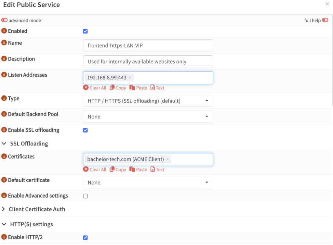
Task: Remove the 192.168.8.99:443 listen address tag
Action: point(130,77)
